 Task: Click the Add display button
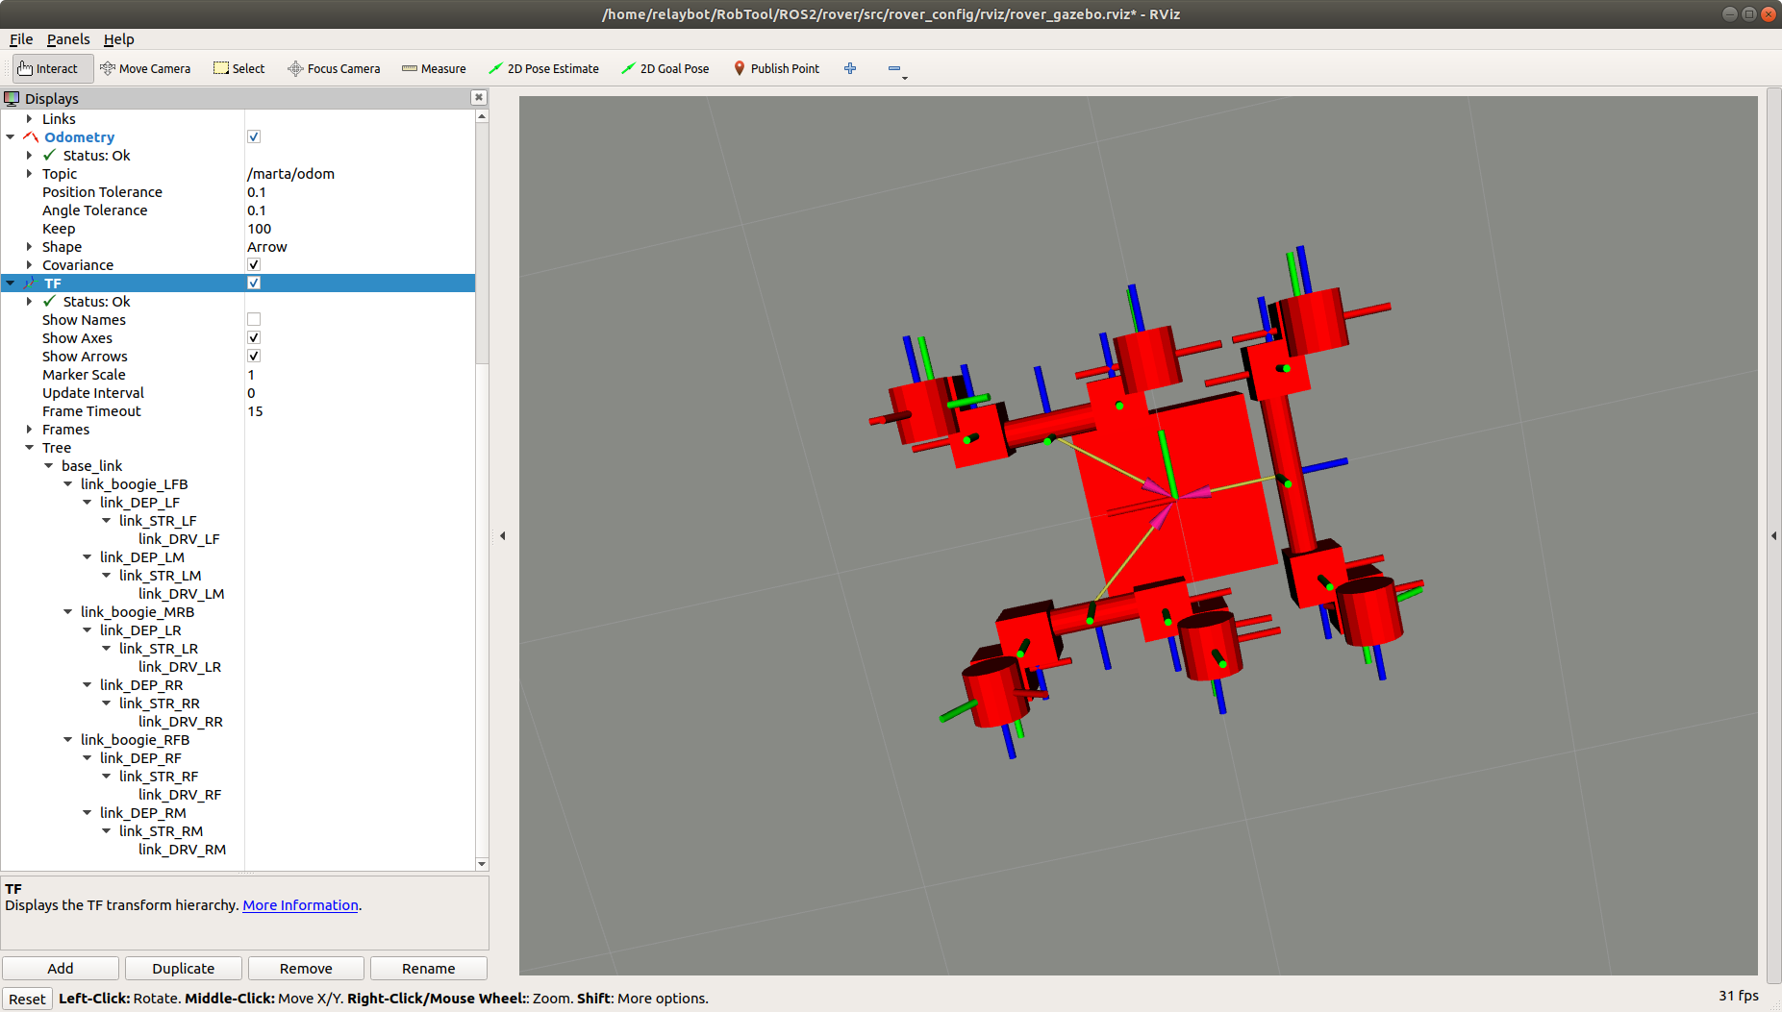coord(61,969)
